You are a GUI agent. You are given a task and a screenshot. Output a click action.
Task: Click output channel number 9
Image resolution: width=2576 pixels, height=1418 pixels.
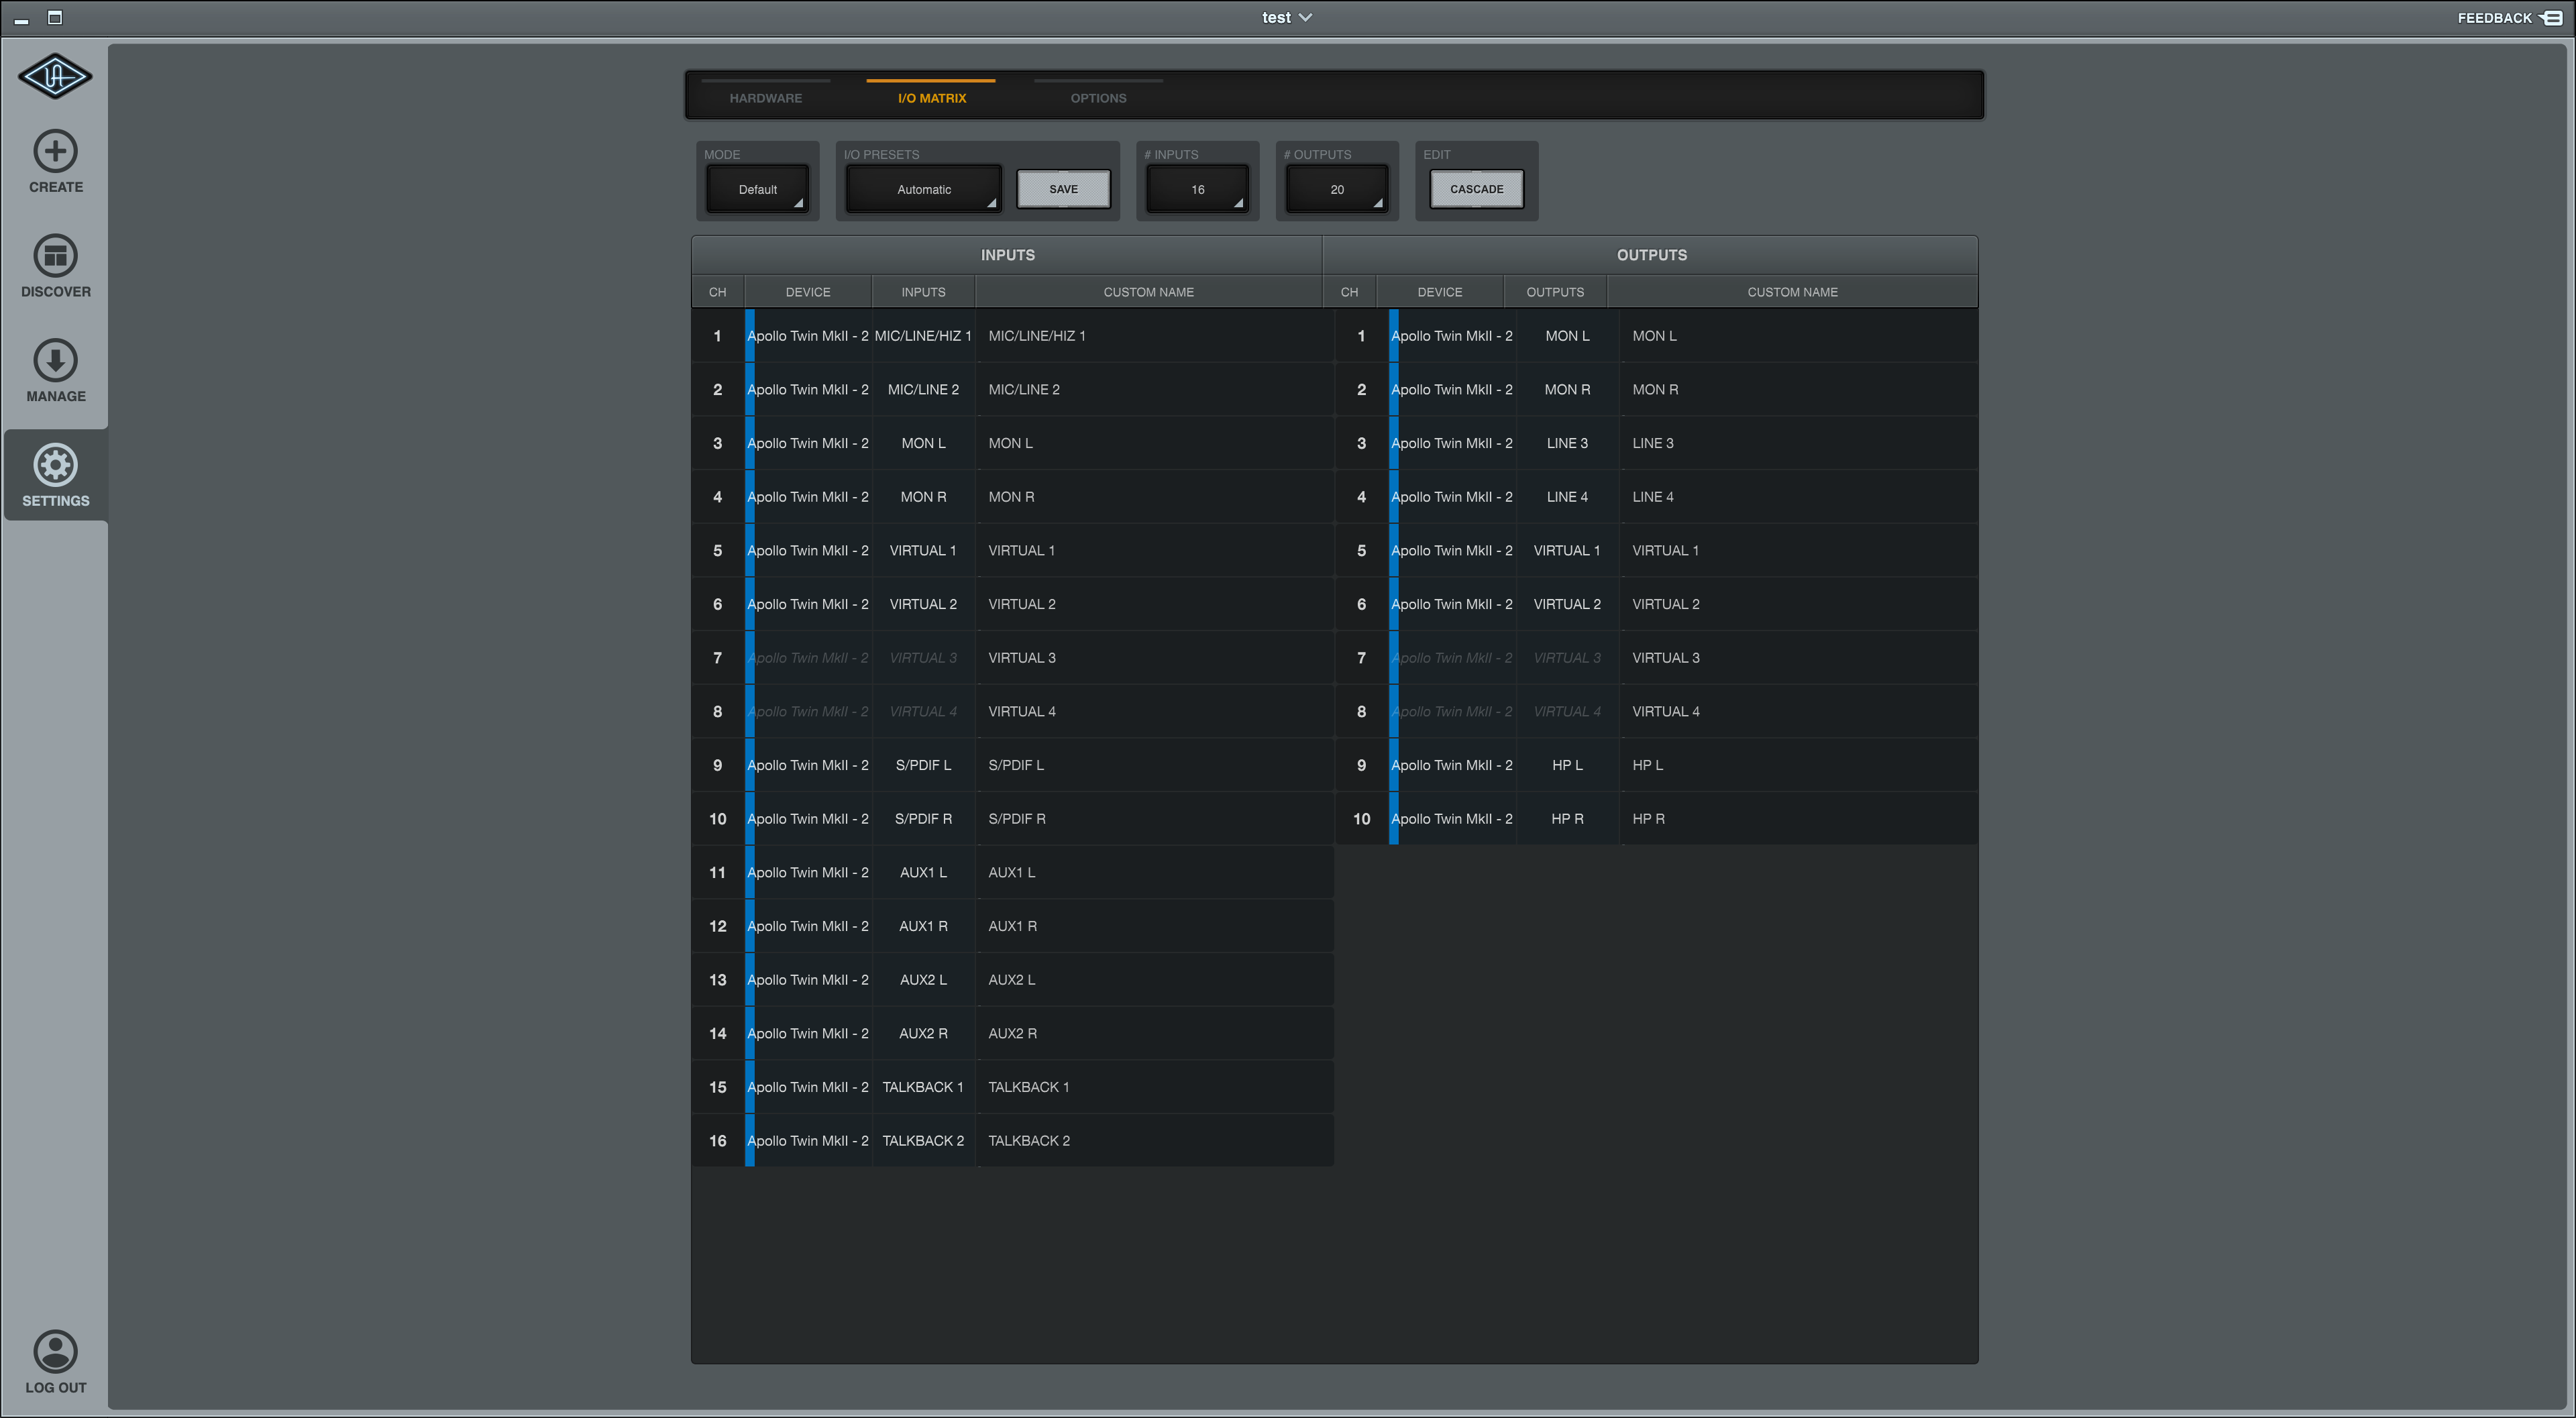coord(1361,765)
